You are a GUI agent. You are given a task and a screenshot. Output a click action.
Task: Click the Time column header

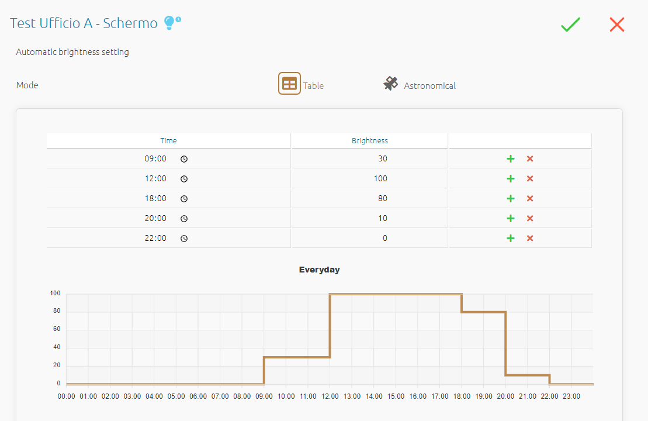[x=168, y=141]
